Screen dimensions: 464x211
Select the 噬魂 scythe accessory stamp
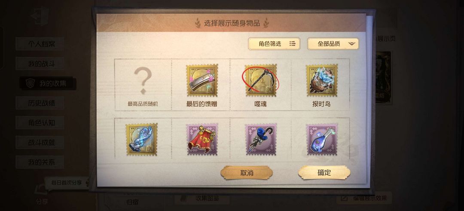(x=261, y=80)
